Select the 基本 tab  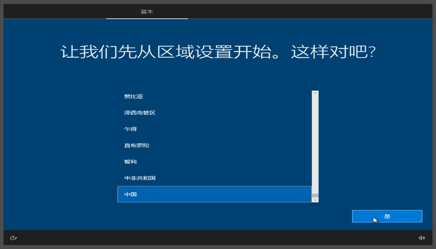pyautogui.click(x=147, y=12)
